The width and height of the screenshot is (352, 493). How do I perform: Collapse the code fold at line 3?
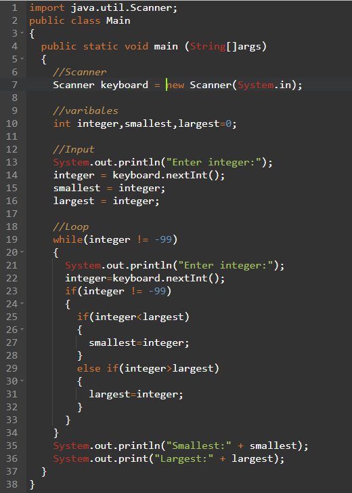point(22,33)
